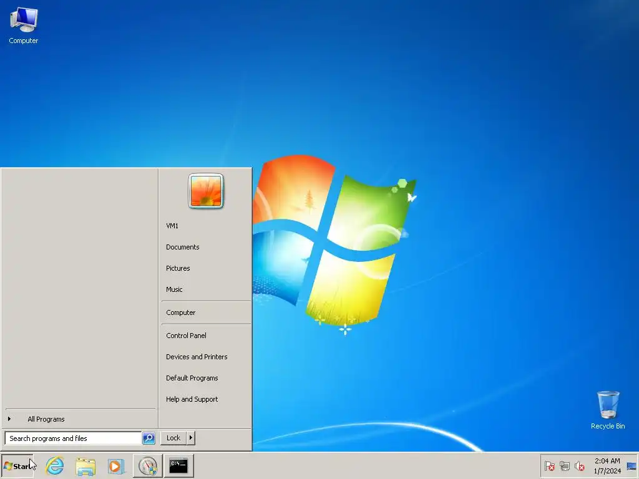The image size is (639, 479).
Task: Click the Start button on the taskbar
Action: coord(17,466)
